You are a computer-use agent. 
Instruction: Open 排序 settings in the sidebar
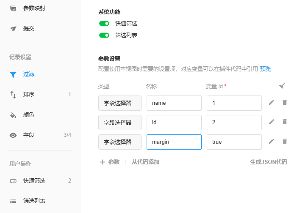click(29, 94)
